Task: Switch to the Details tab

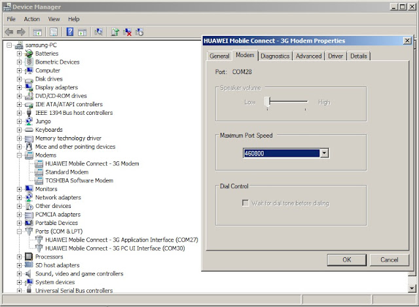Action: click(x=358, y=56)
